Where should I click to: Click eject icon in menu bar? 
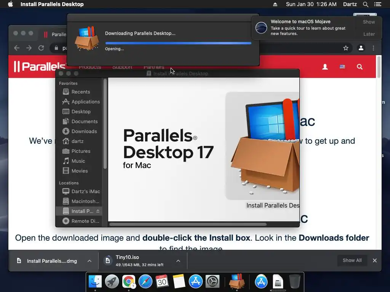[x=275, y=4]
